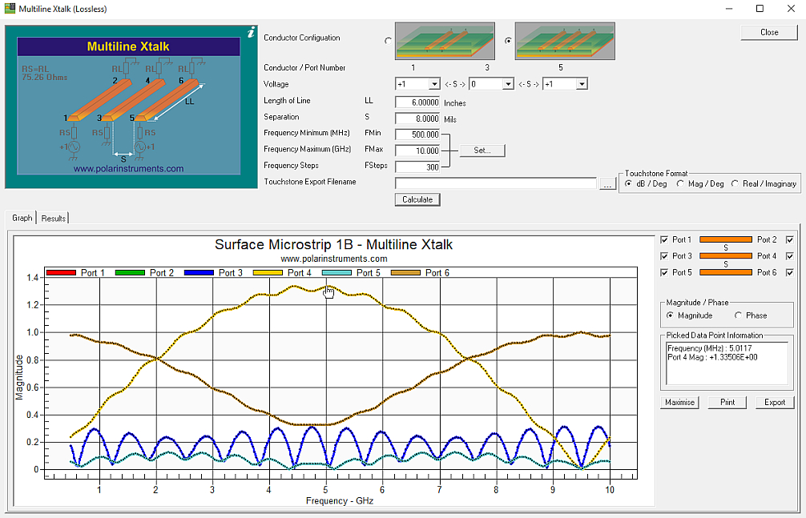Select the three-conductor configuration thumbnail

tap(565, 41)
